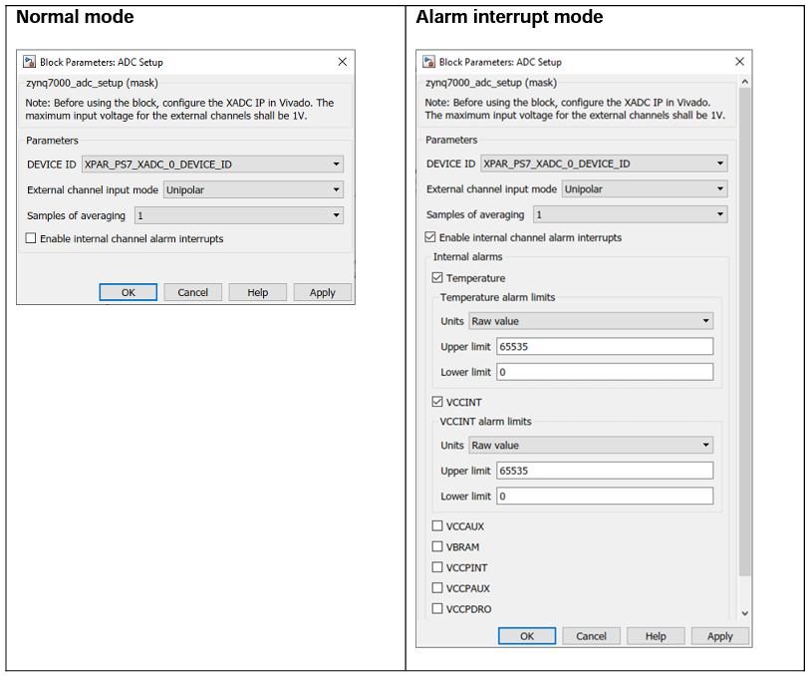Image resolution: width=810 pixels, height=676 pixels.
Task: Click Simulink icon in Alarm mode dialog title
Action: (429, 62)
